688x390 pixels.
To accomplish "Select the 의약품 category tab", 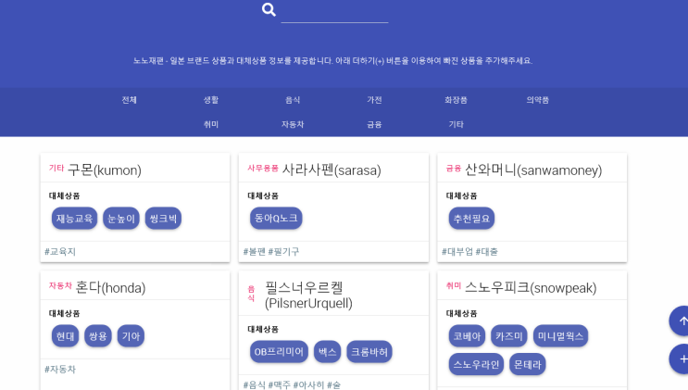I will (537, 100).
